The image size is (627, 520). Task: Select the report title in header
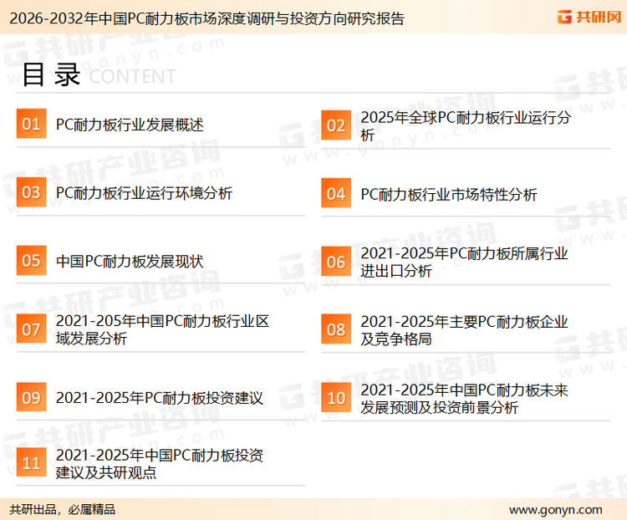(x=206, y=18)
